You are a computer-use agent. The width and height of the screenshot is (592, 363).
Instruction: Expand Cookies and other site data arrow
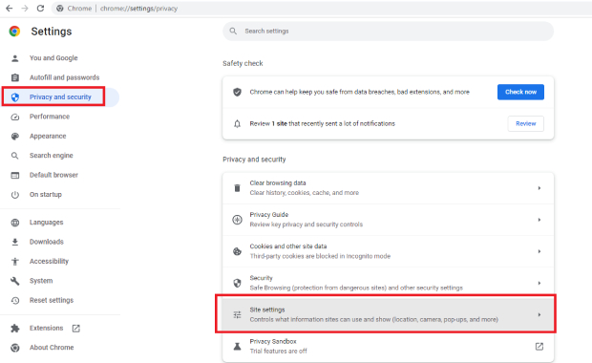click(x=539, y=251)
